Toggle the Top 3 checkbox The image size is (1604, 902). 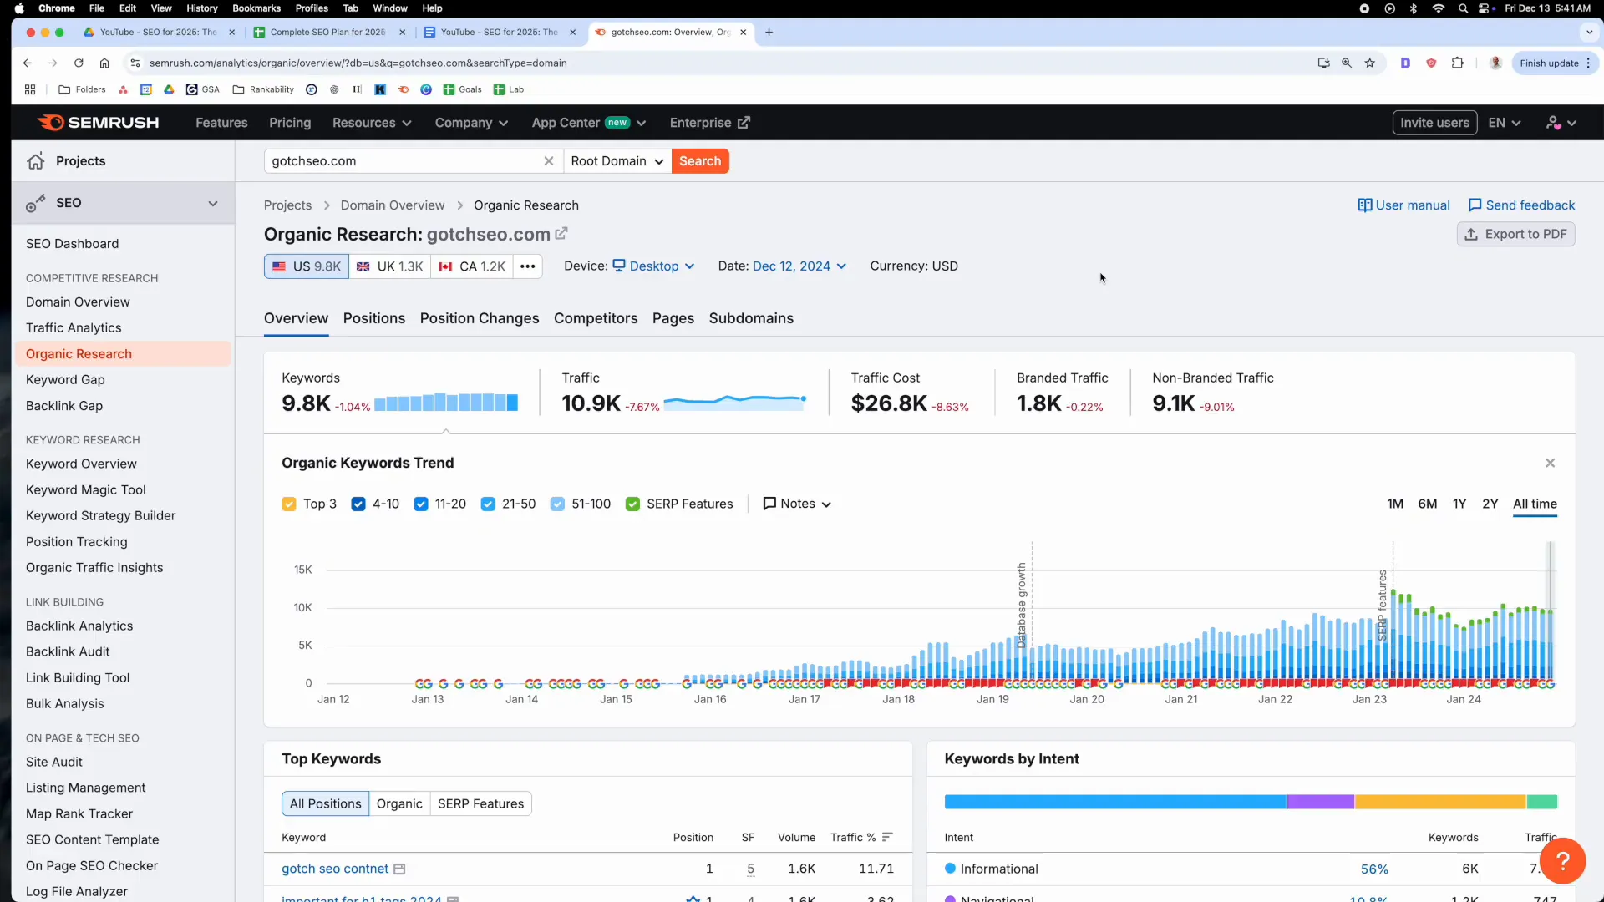click(289, 504)
